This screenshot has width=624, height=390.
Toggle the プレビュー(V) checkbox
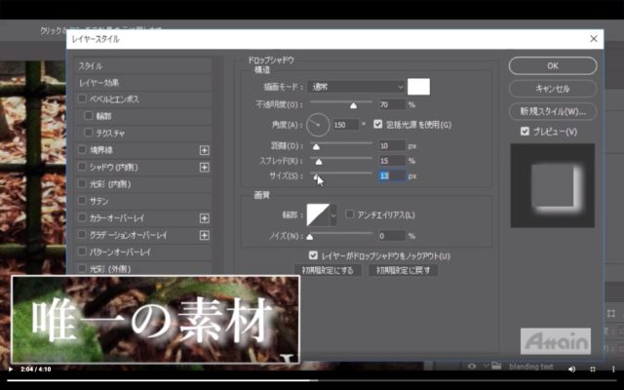[x=525, y=132]
